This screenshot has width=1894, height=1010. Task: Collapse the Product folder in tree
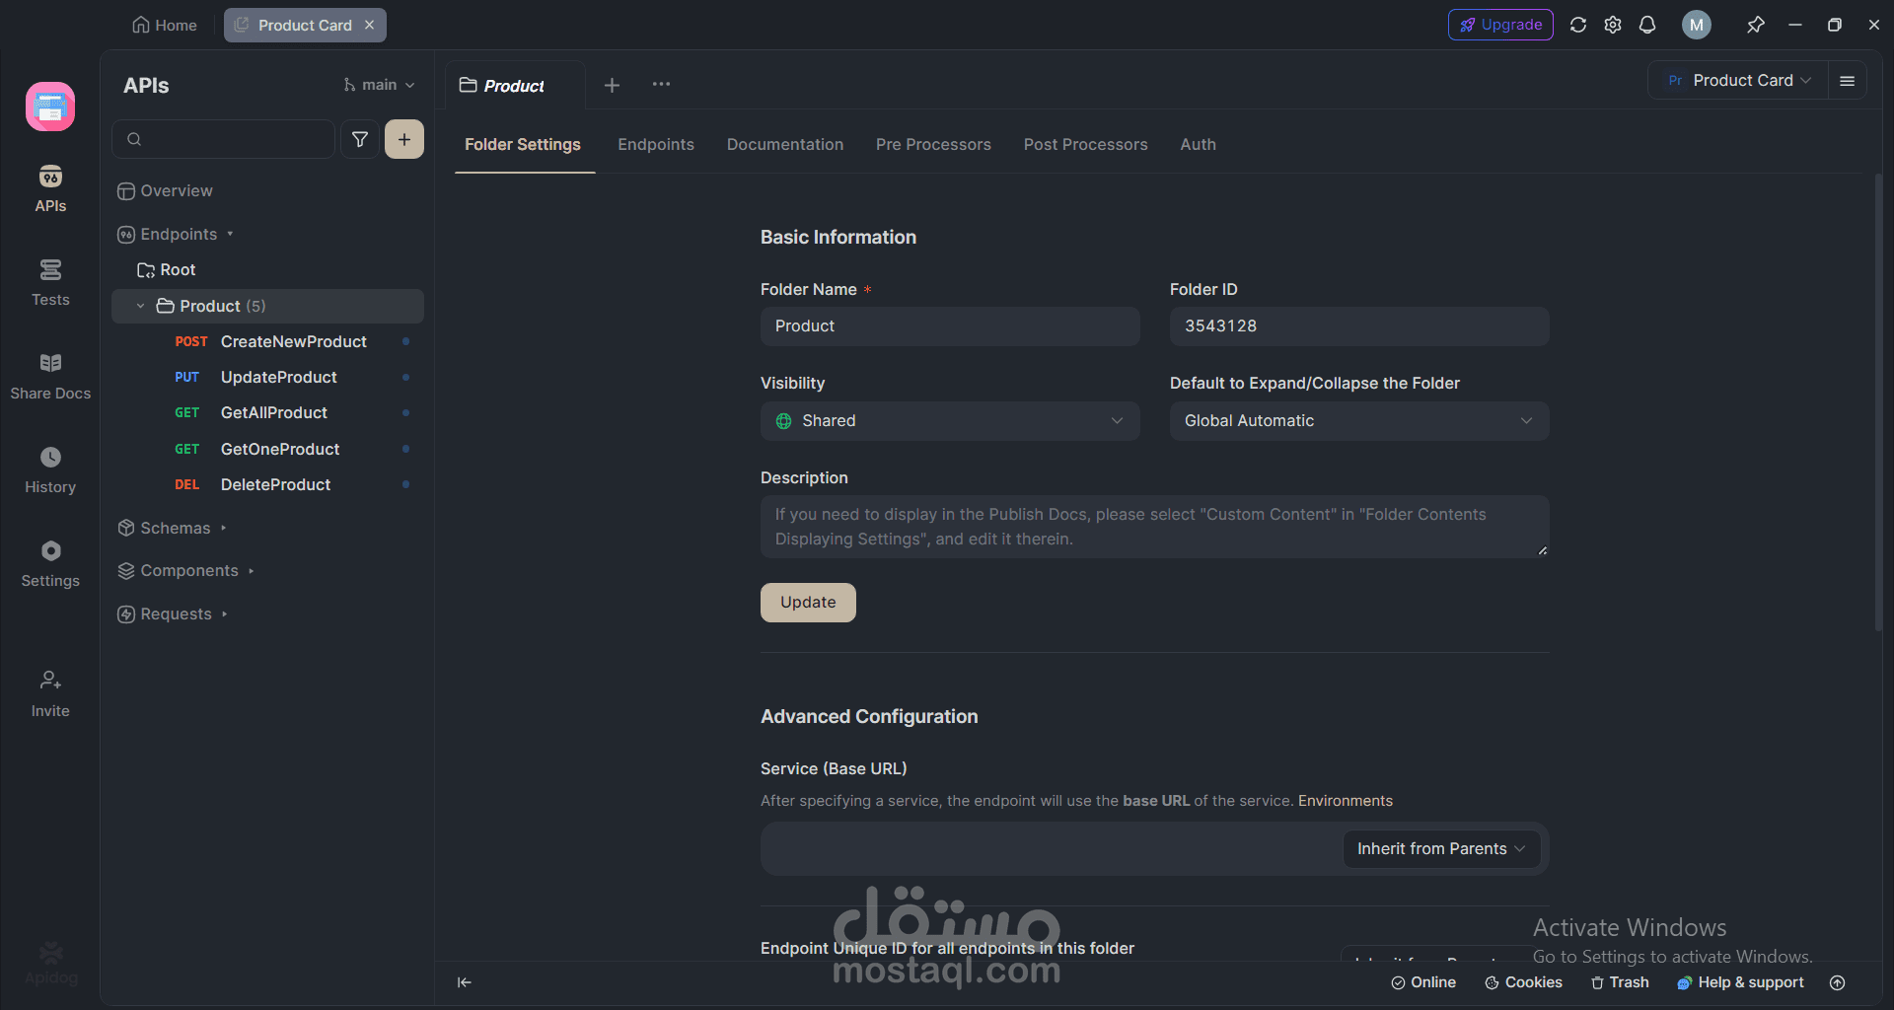click(140, 306)
